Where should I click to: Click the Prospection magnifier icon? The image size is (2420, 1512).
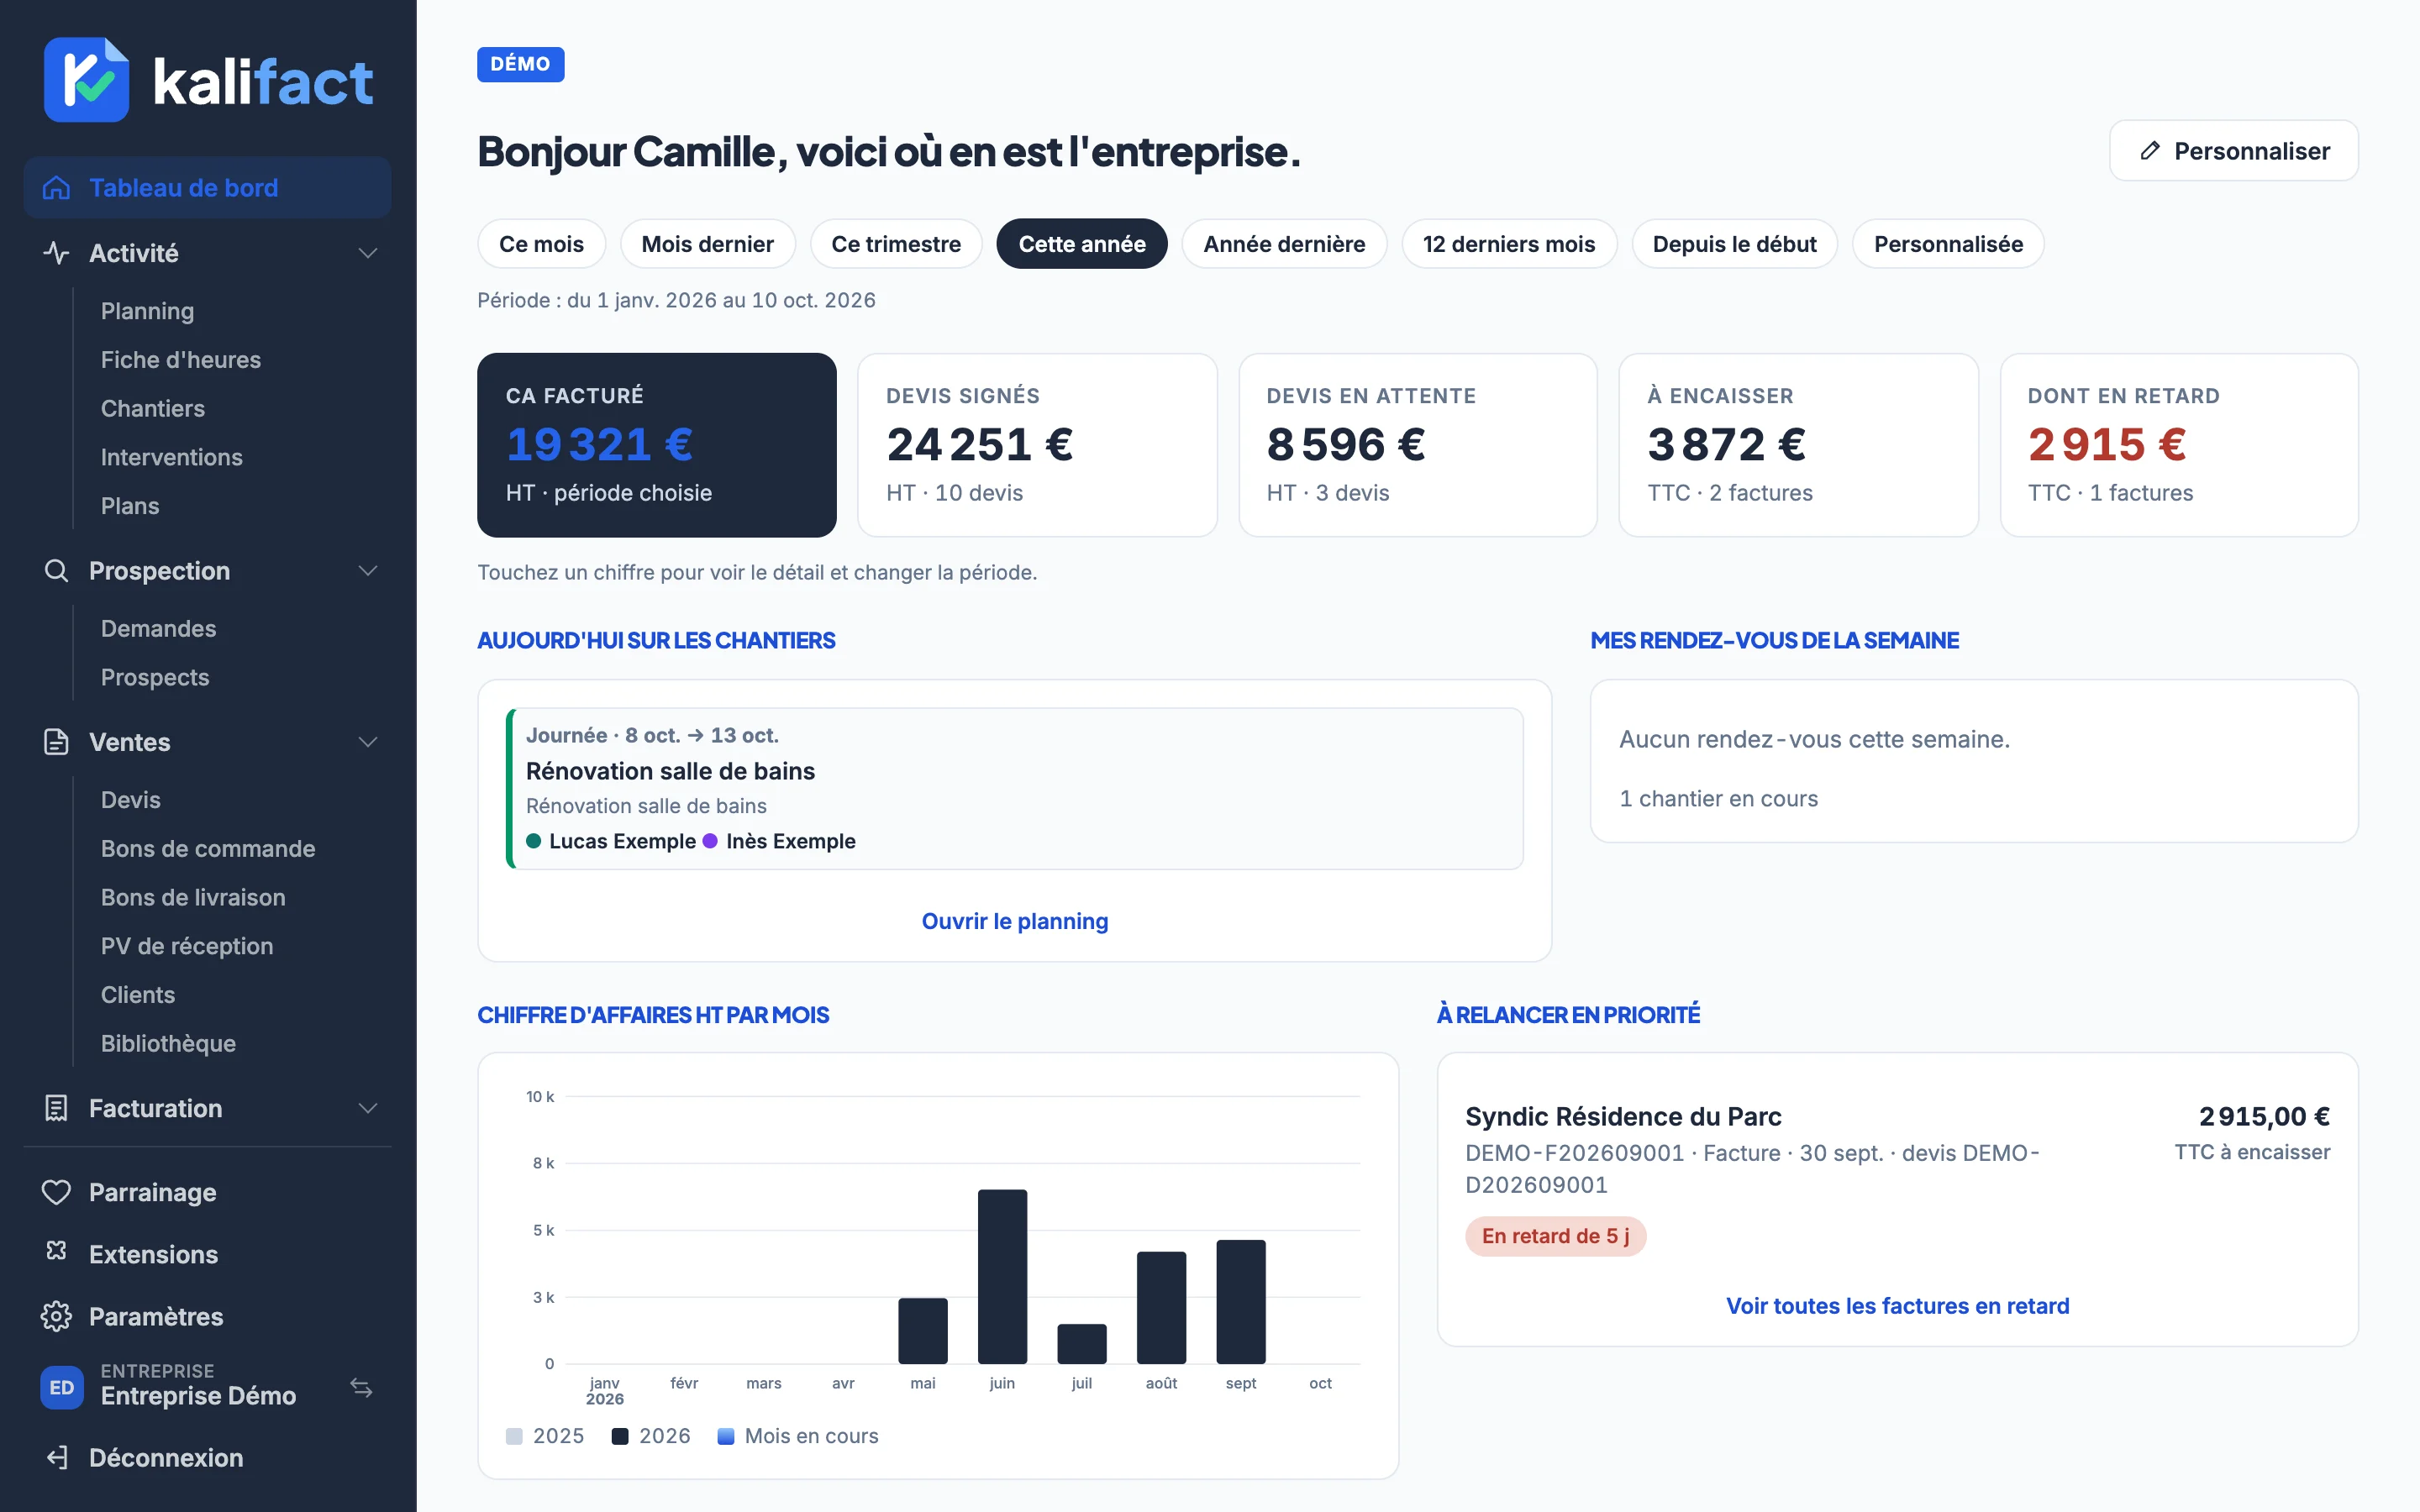pyautogui.click(x=56, y=571)
